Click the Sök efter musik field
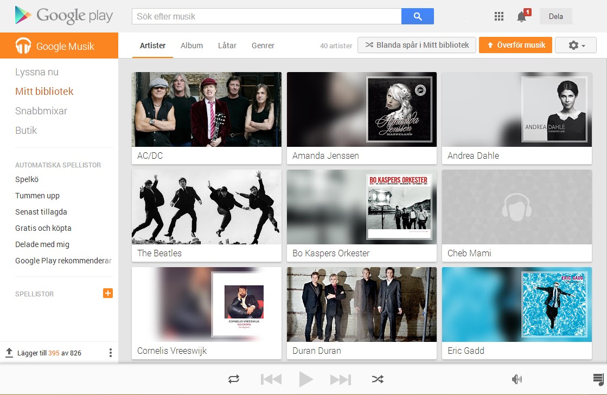 266,16
